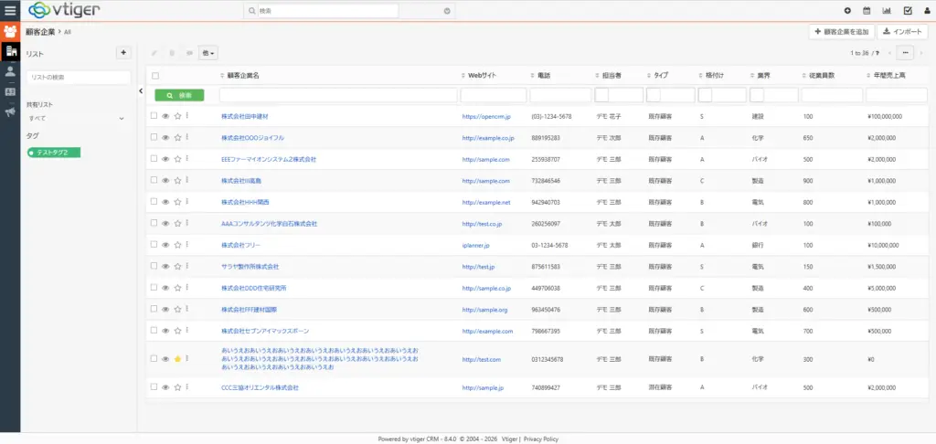936x444 pixels.
Task: Toggle follow eye icon for サラヤ製作所株式会社
Action: pos(165,267)
